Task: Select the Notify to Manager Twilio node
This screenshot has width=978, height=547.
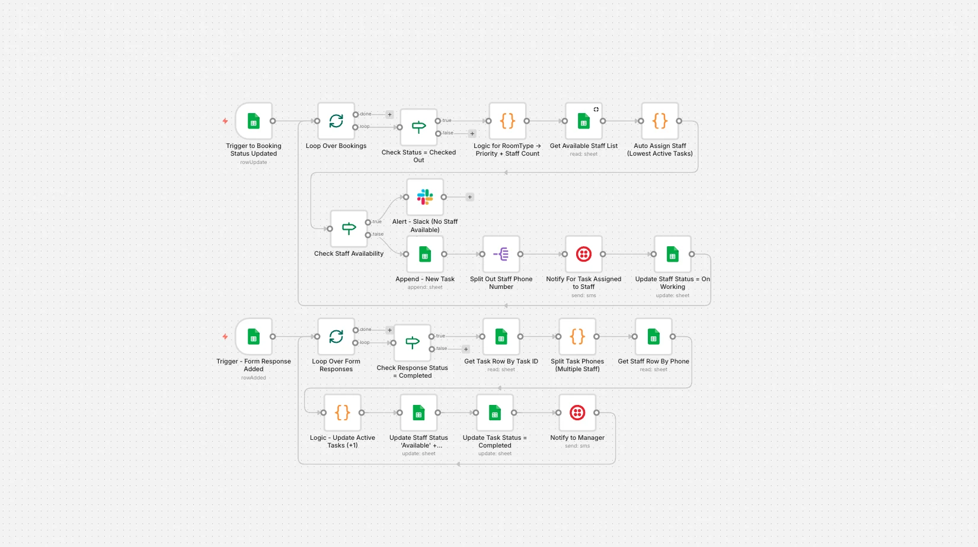Action: [577, 413]
